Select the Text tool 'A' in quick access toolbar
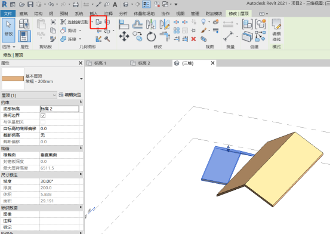 pyautogui.click(x=115, y=4)
